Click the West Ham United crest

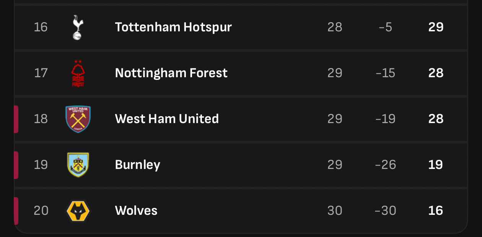pos(78,119)
